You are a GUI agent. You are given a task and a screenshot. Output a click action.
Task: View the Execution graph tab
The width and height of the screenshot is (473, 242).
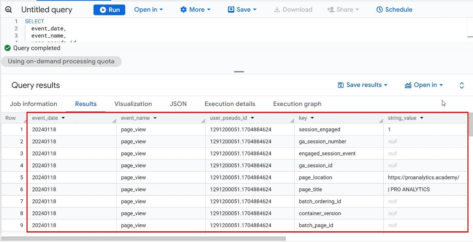click(x=297, y=104)
